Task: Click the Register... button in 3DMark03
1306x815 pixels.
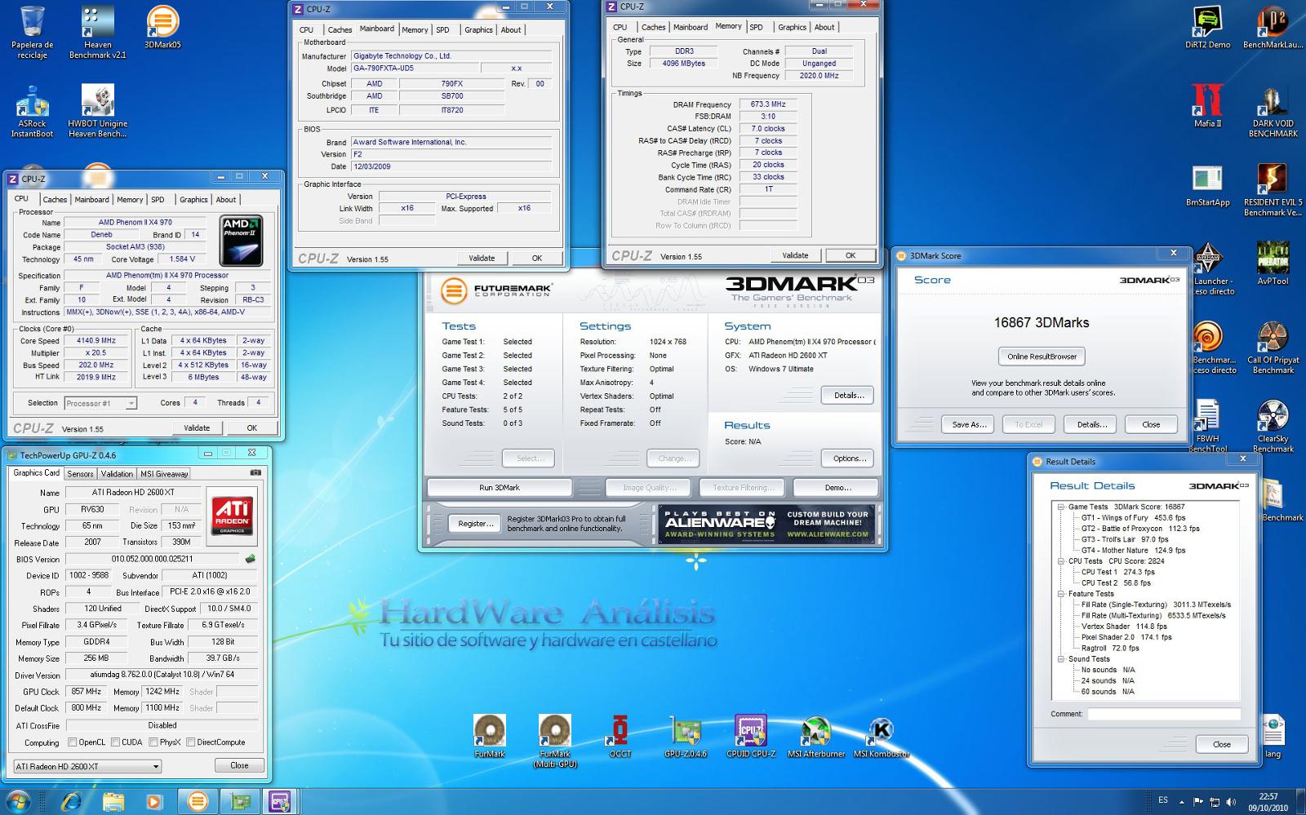Action: coord(475,524)
